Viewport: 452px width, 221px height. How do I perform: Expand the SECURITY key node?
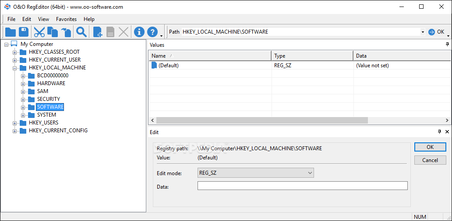coord(23,100)
